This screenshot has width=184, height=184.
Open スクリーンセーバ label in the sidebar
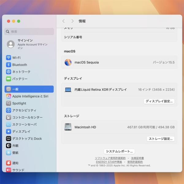(25, 125)
